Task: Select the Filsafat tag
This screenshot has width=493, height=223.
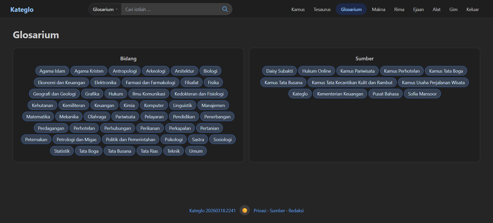Action: [191, 83]
